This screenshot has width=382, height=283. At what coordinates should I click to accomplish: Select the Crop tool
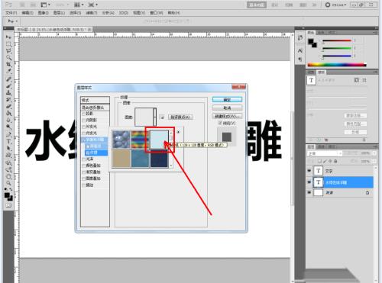8,64
